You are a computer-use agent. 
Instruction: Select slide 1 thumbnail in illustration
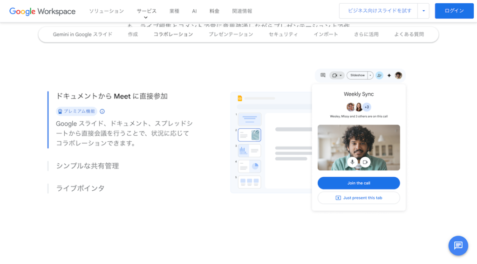point(250,119)
